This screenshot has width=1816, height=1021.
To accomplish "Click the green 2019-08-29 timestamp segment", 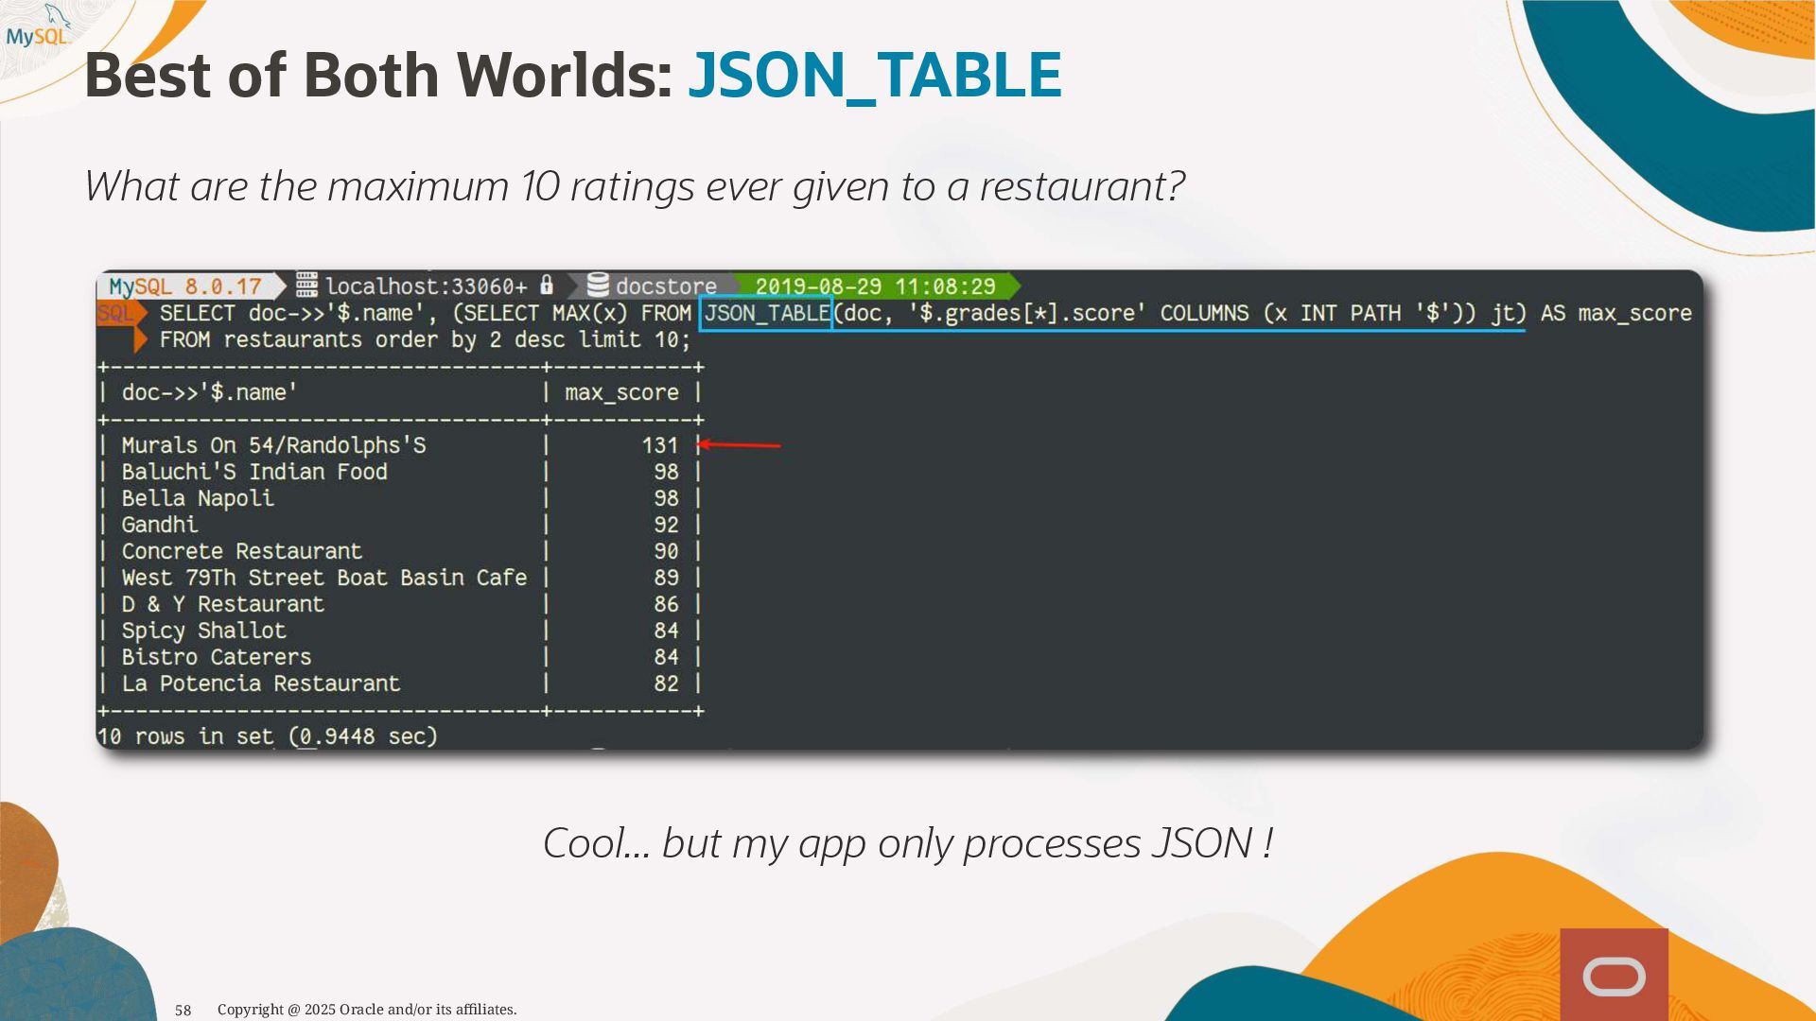I will [875, 286].
